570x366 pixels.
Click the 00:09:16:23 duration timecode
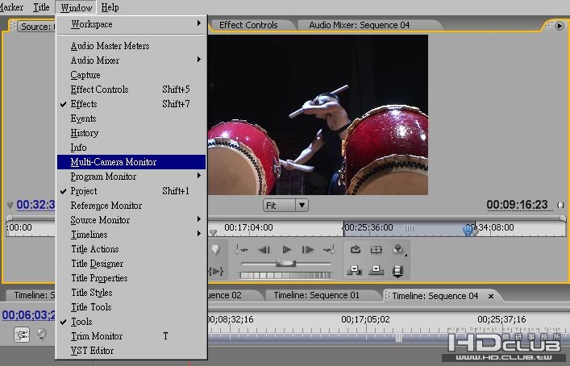click(x=517, y=205)
